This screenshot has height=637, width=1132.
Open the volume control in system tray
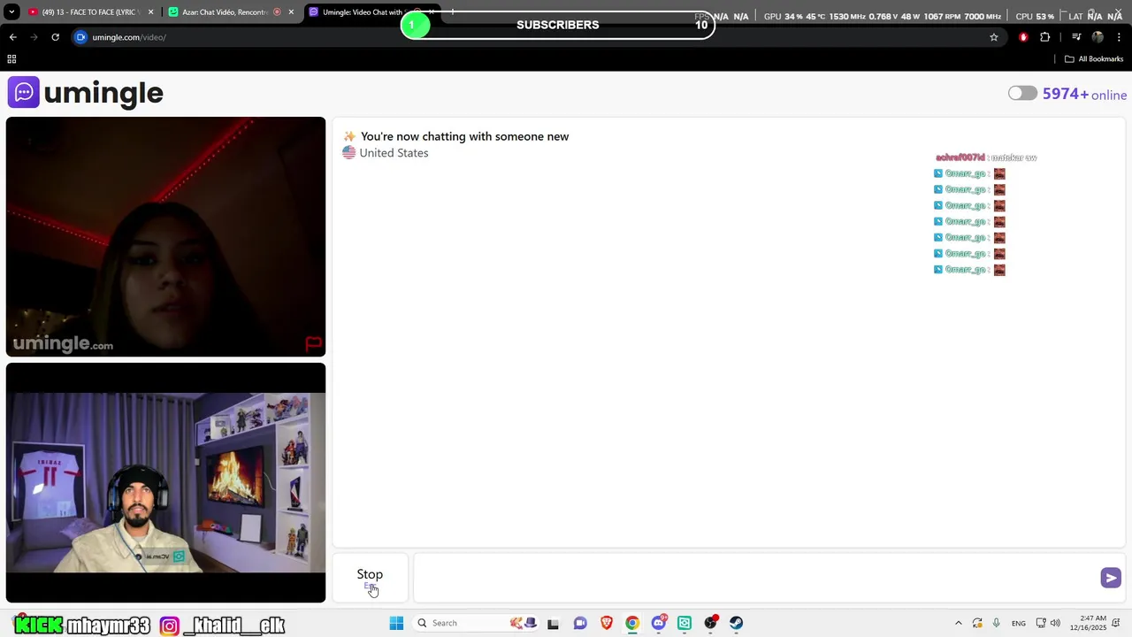1055,623
